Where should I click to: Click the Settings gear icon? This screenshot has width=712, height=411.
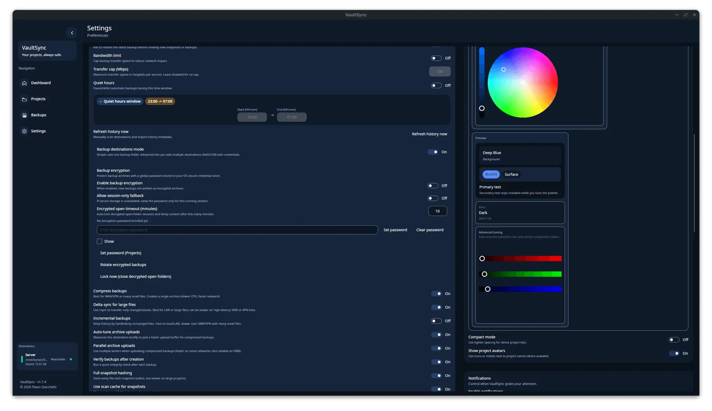click(24, 131)
